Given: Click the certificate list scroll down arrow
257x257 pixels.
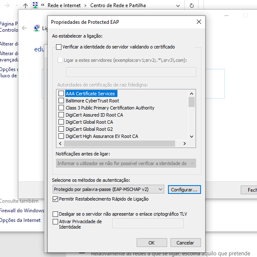Looking at the screenshot, I should (191, 136).
